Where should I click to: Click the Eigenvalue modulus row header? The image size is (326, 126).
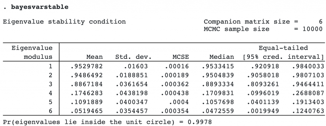point(32,52)
